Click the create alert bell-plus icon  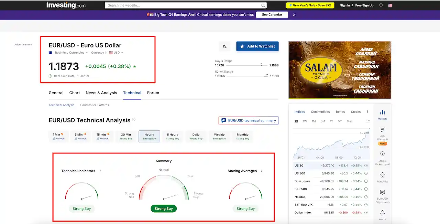[x=224, y=46]
